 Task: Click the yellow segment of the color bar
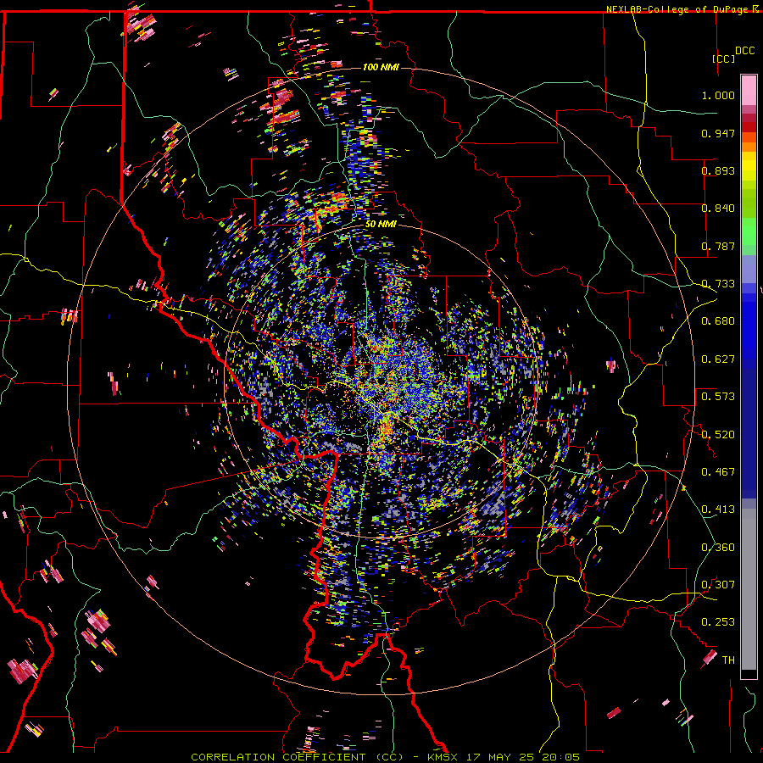749,166
